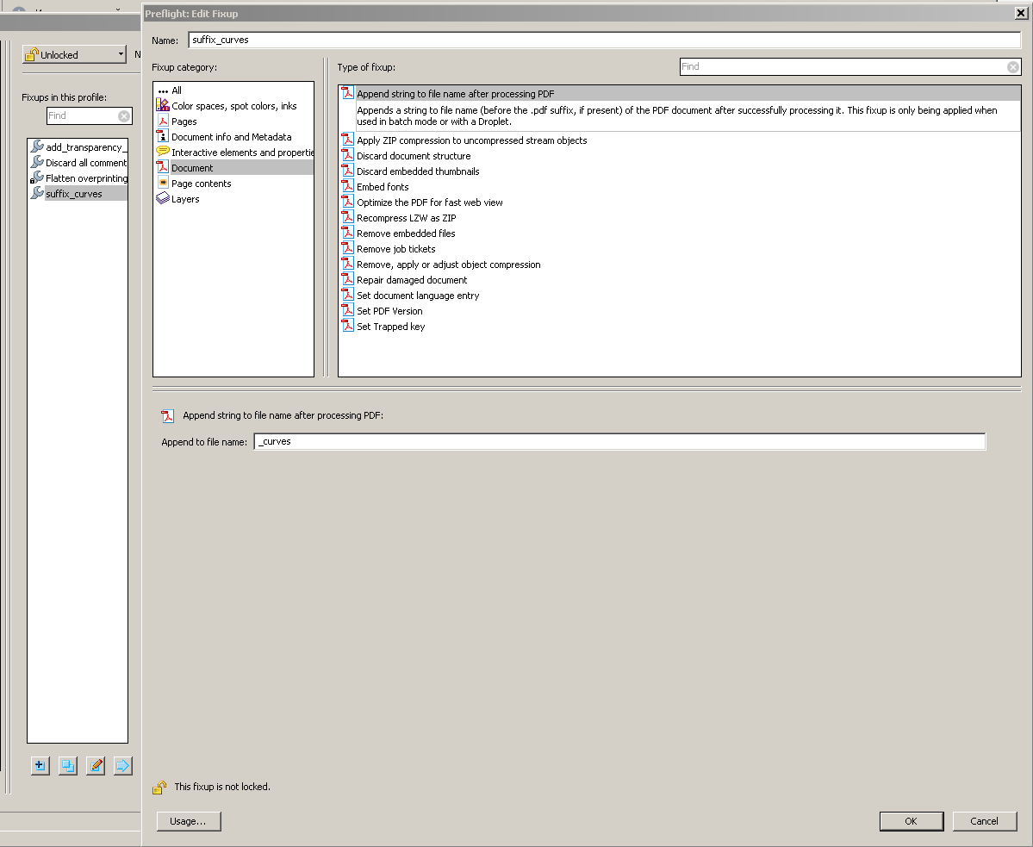Click the edit fixup pencil icon
This screenshot has width=1033, height=847.
pyautogui.click(x=96, y=765)
